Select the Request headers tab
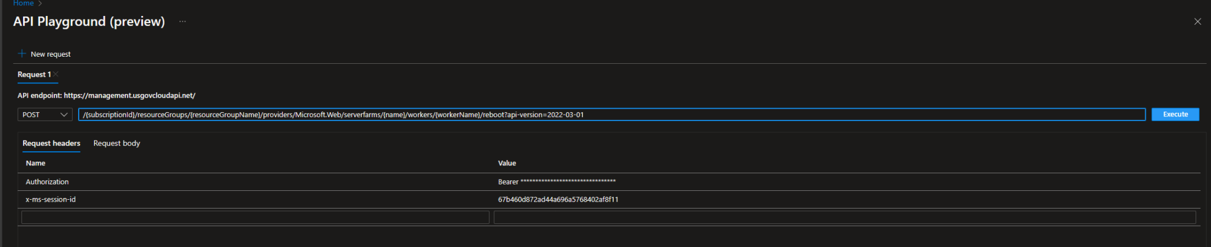Image resolution: width=1211 pixels, height=247 pixels. point(51,144)
